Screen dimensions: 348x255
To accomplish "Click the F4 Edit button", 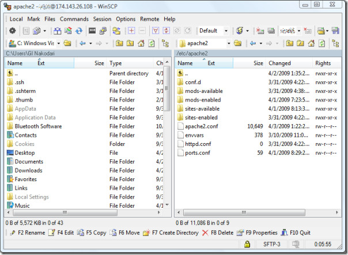I will pos(61,232).
